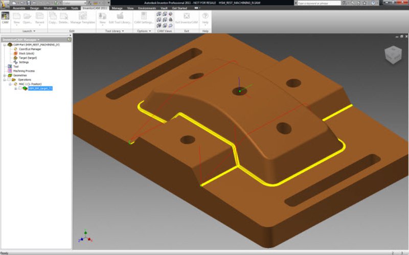Open CAM Settings in the Options panel
The height and width of the screenshot is (255, 409).
144,18
